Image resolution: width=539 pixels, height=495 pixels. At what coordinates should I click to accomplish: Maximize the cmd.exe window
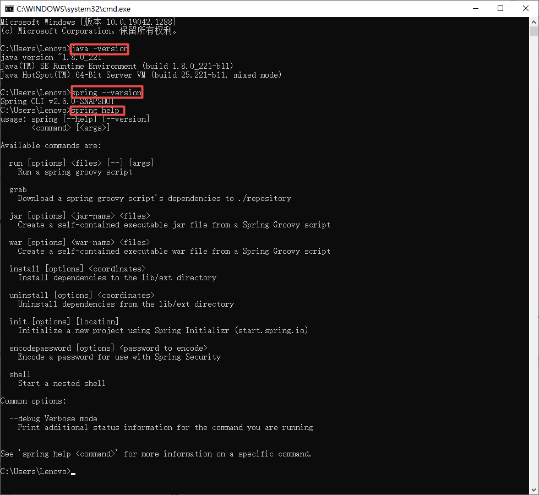(x=500, y=9)
